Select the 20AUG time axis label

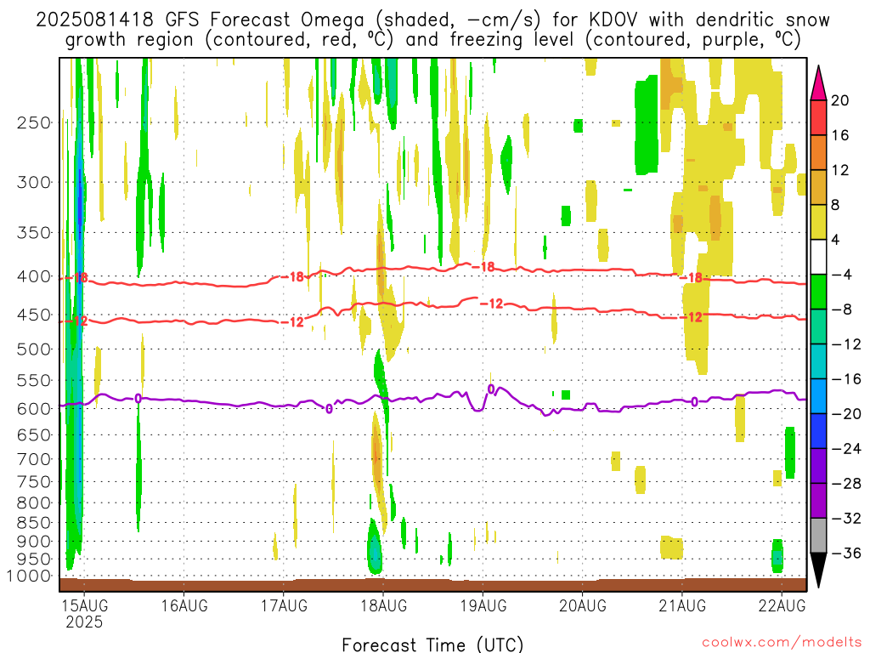tap(583, 605)
